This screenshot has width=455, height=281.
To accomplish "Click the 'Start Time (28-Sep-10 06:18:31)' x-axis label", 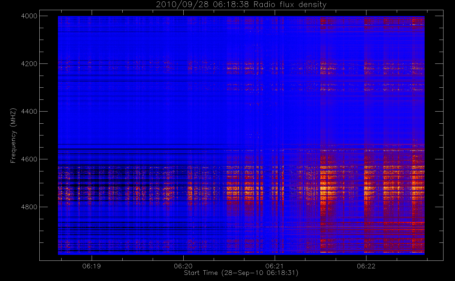I will 241,273.
